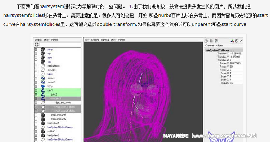The height and width of the screenshot is (142, 270).
Task: Click the Scale Z attribute label
Action: click(225, 80)
